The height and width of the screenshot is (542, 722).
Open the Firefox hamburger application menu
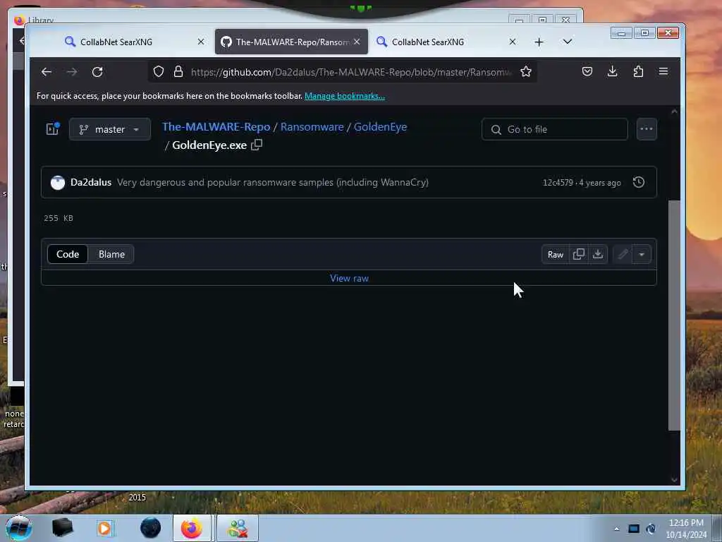[663, 71]
